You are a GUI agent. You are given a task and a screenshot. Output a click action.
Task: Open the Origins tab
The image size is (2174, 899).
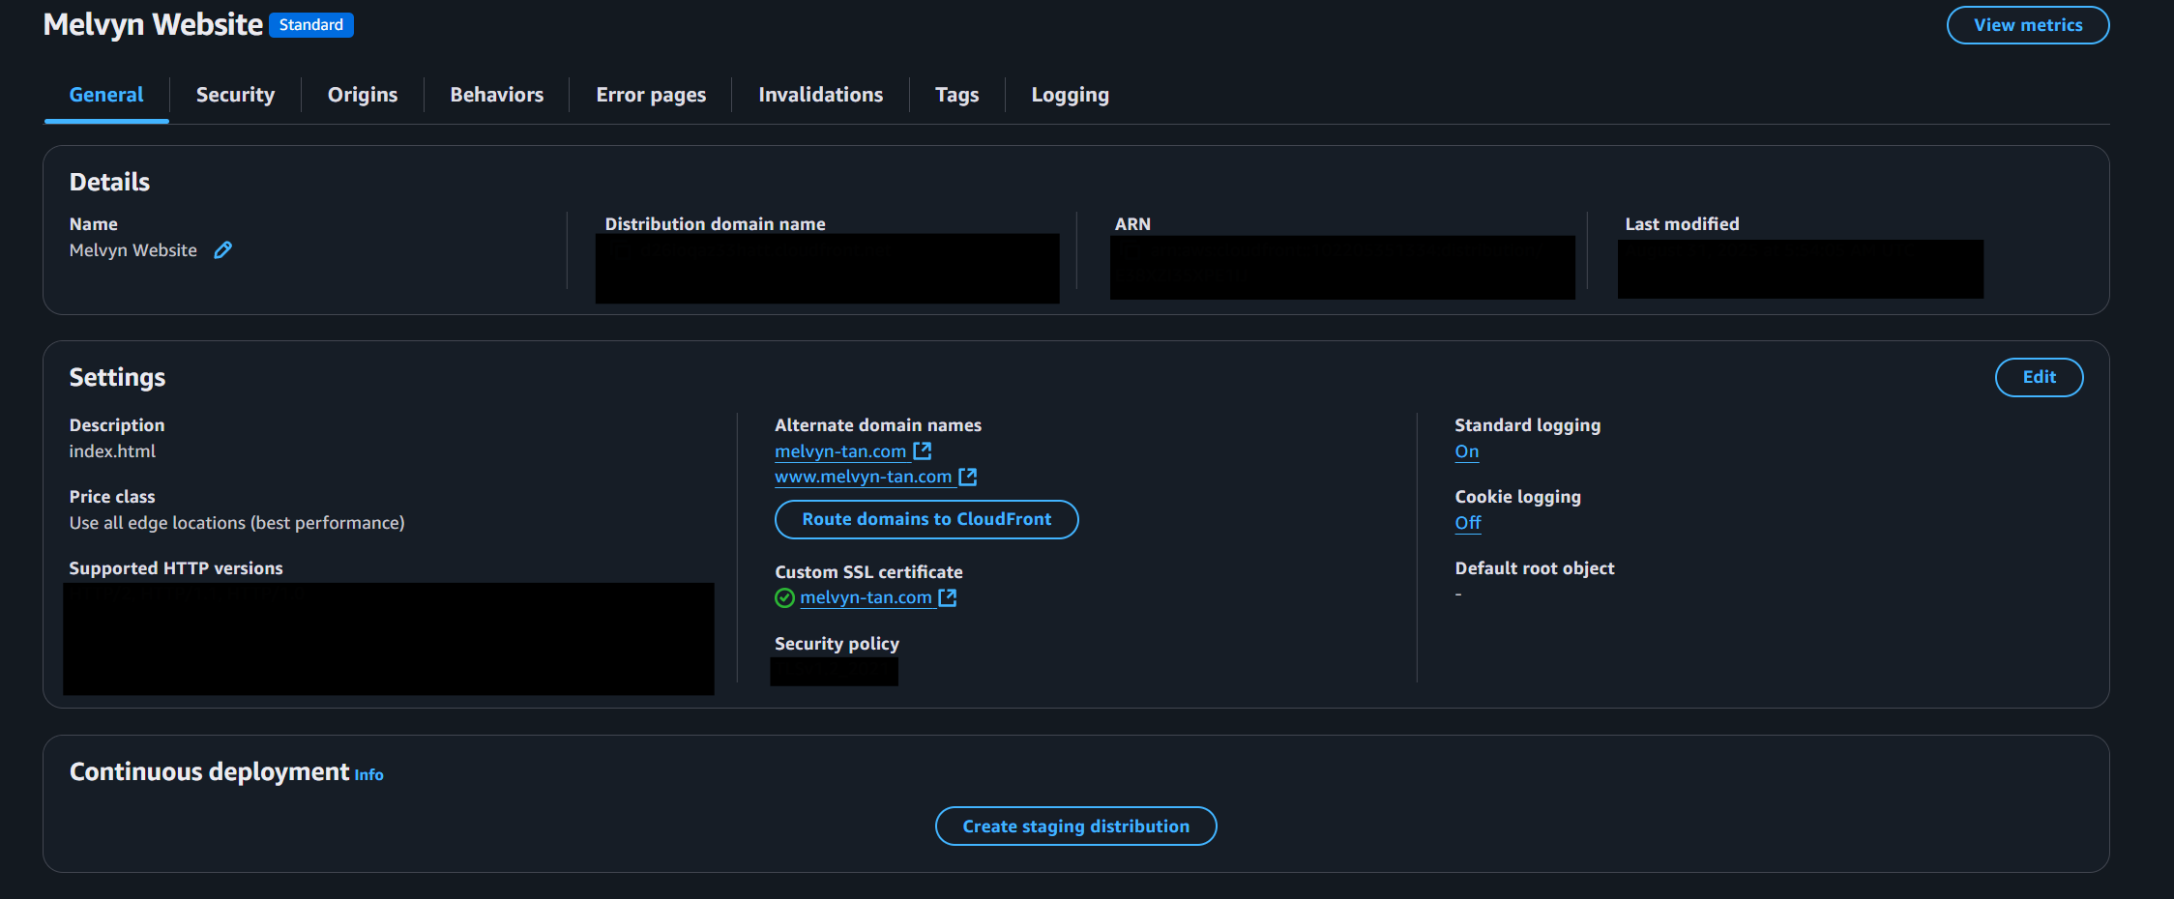[363, 95]
